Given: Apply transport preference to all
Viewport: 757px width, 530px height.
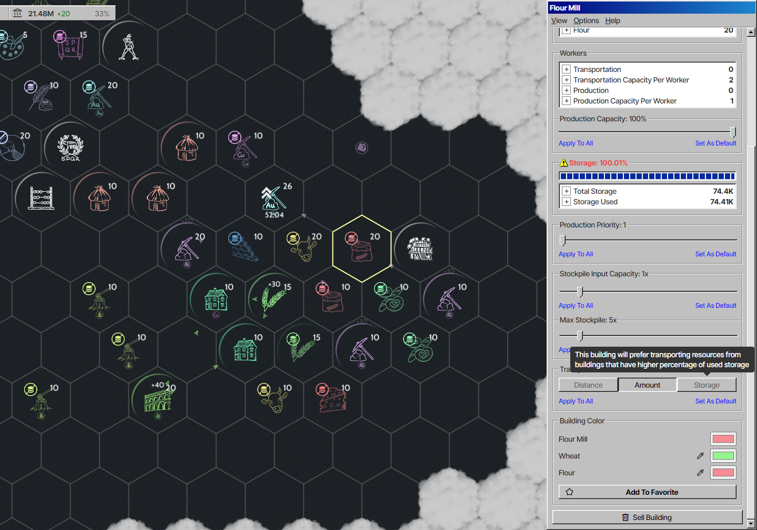Looking at the screenshot, I should (x=576, y=401).
